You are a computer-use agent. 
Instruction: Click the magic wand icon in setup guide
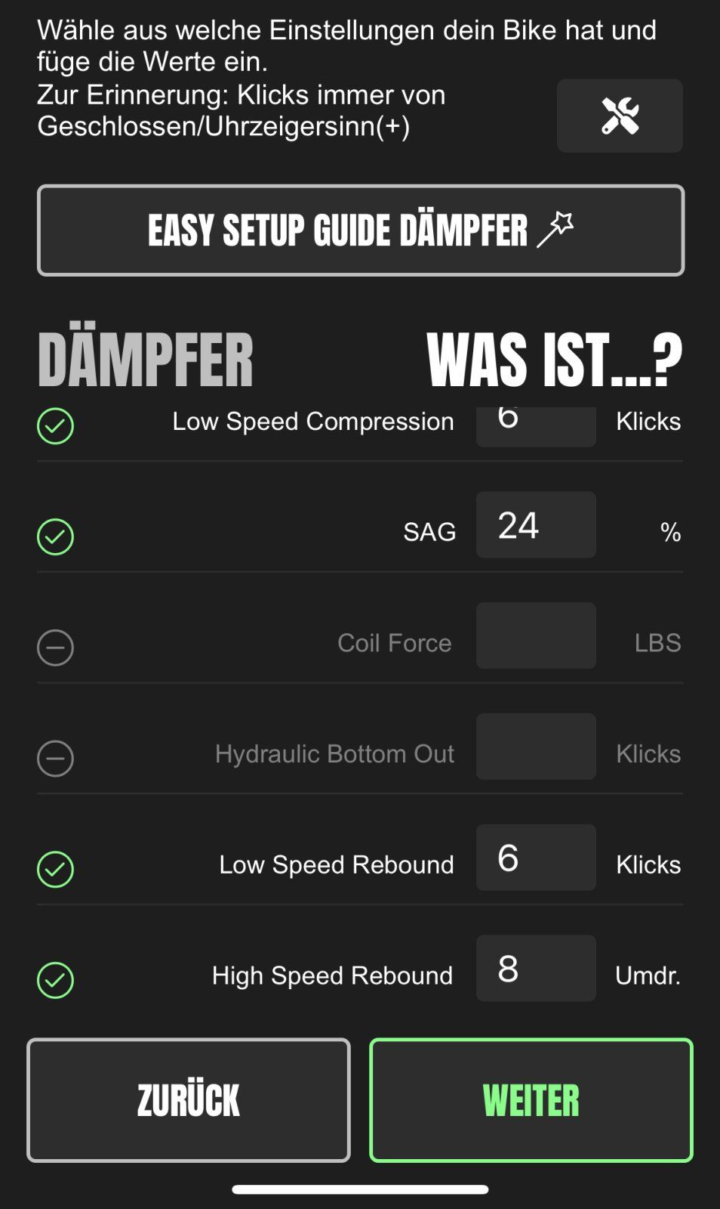coord(555,230)
